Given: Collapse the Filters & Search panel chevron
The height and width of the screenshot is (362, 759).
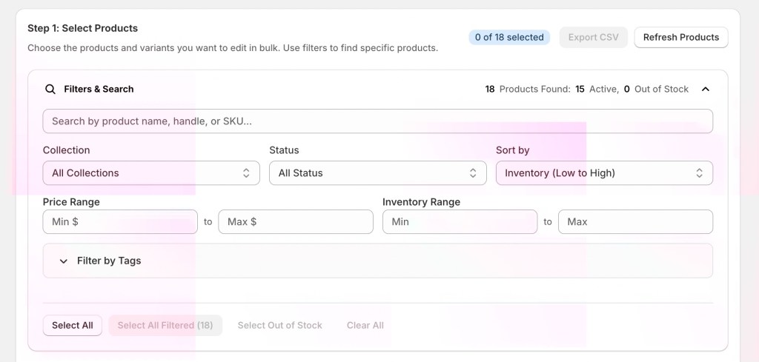Looking at the screenshot, I should coord(705,89).
